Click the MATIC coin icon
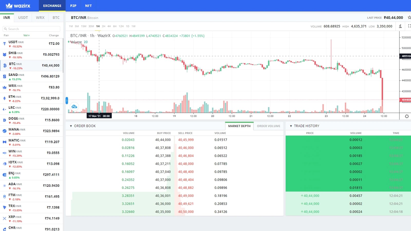This screenshot has height=231, width=411. click(x=4, y=142)
